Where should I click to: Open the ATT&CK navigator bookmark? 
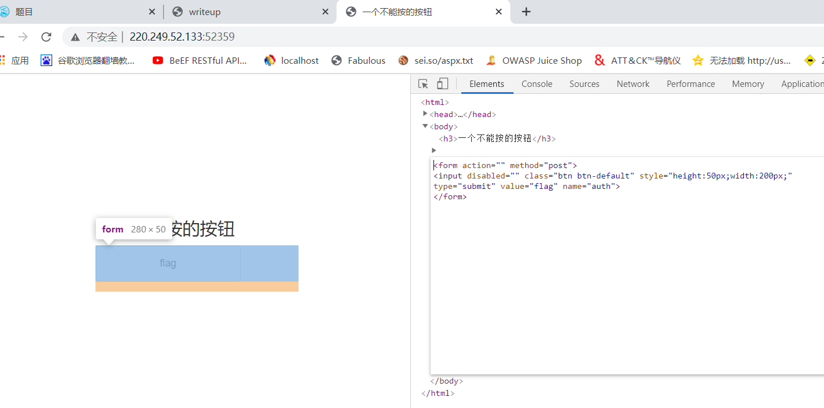coord(638,60)
